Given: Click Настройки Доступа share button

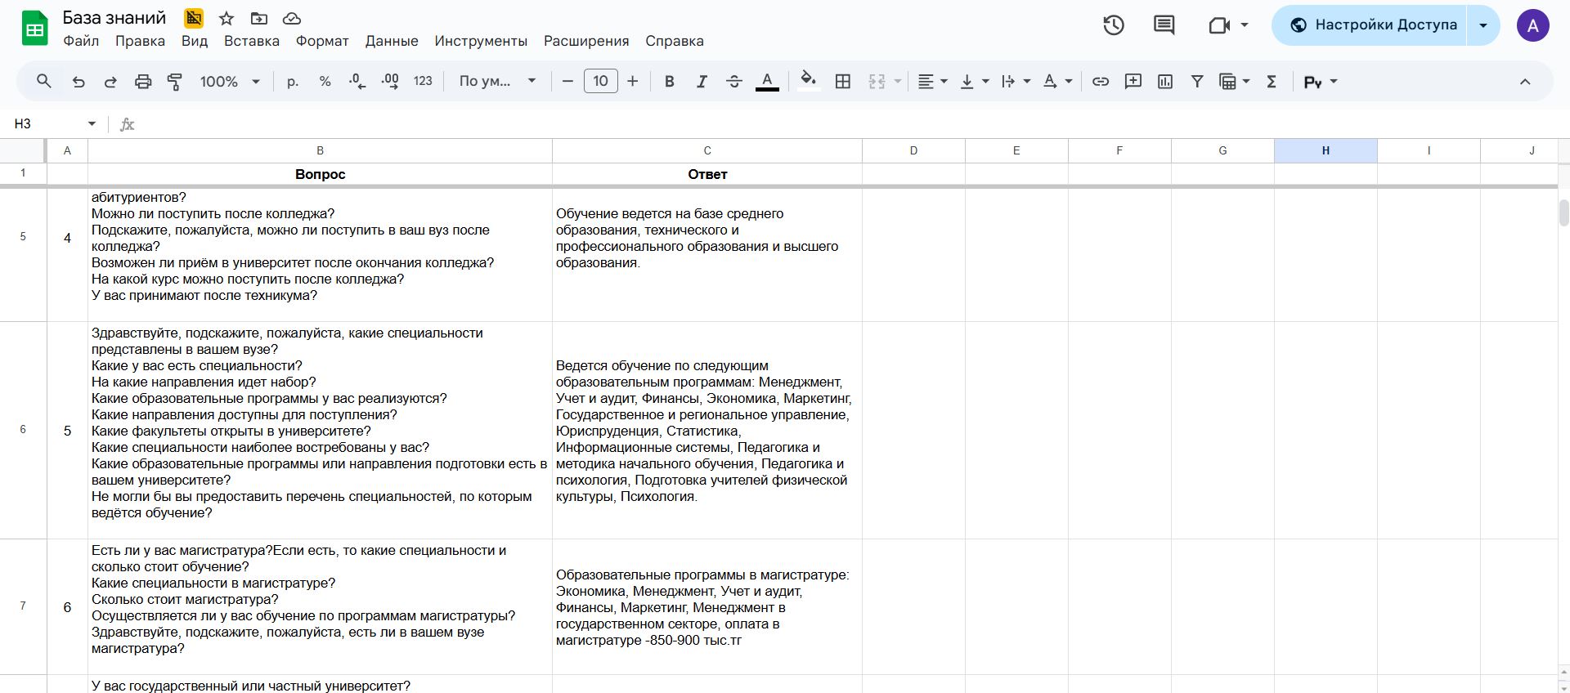Looking at the screenshot, I should click(1370, 25).
